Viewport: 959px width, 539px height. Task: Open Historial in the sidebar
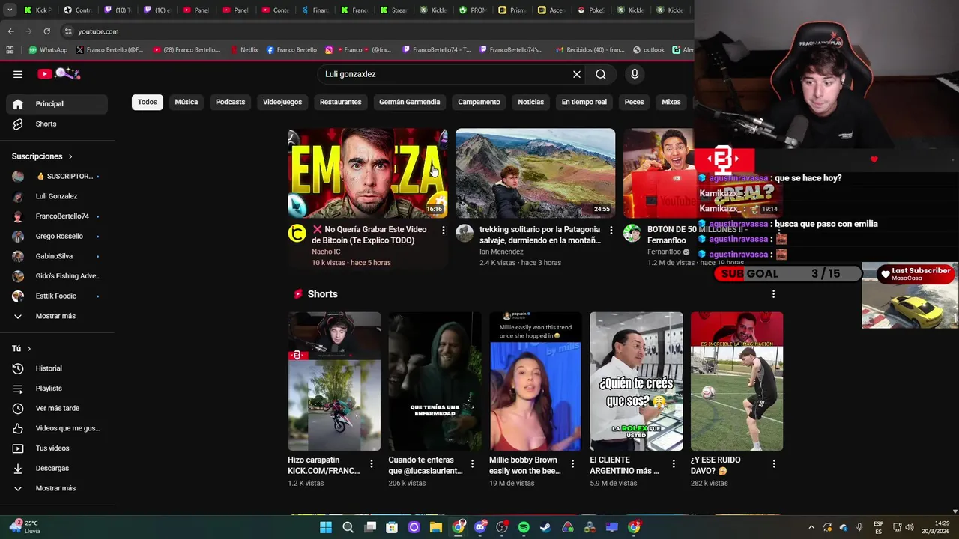tap(57, 368)
